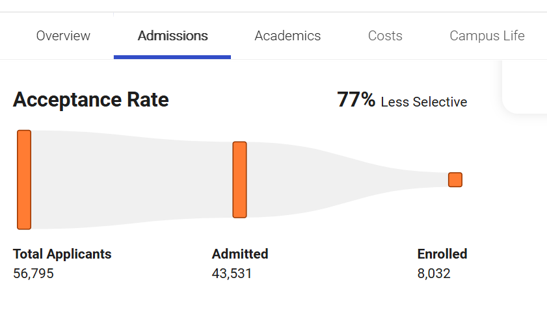Click the Total Applicants label

pos(62,254)
